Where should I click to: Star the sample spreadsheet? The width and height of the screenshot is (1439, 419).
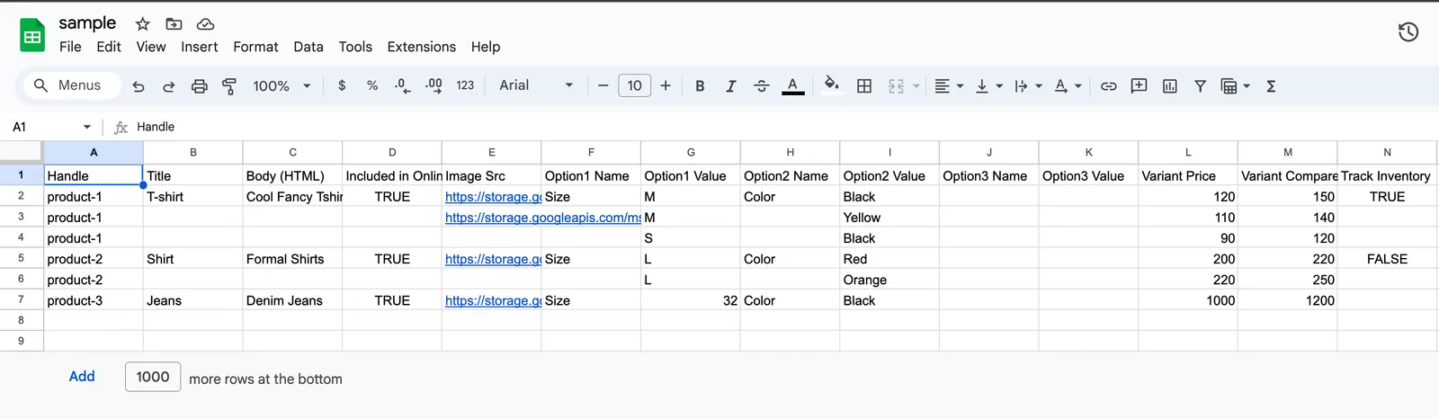pos(143,24)
